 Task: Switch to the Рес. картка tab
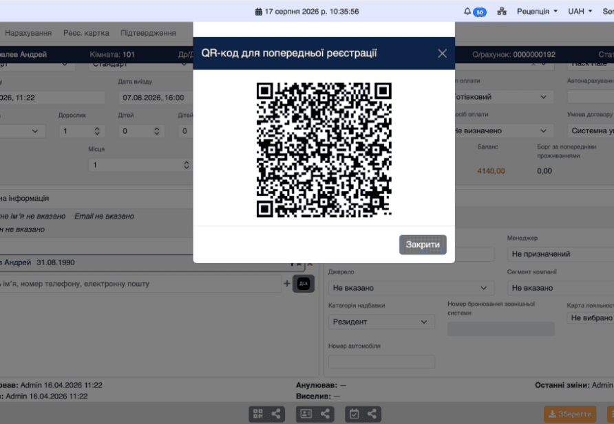[86, 33]
